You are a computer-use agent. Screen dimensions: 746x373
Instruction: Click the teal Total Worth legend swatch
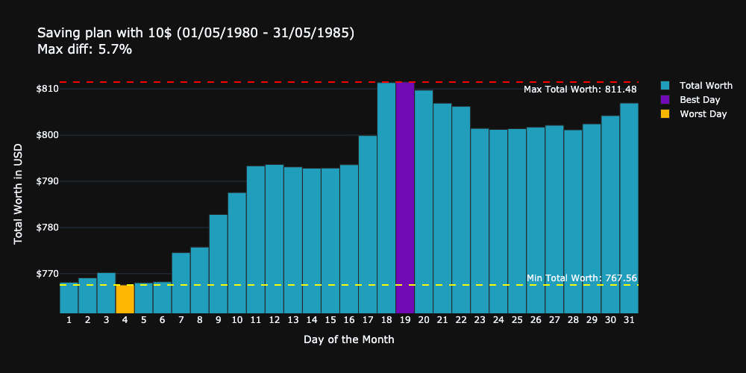[665, 86]
